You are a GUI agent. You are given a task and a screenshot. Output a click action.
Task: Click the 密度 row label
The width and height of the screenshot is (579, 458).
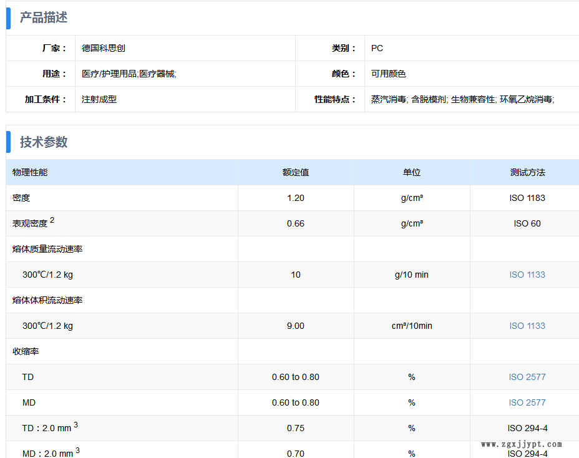tap(21, 198)
